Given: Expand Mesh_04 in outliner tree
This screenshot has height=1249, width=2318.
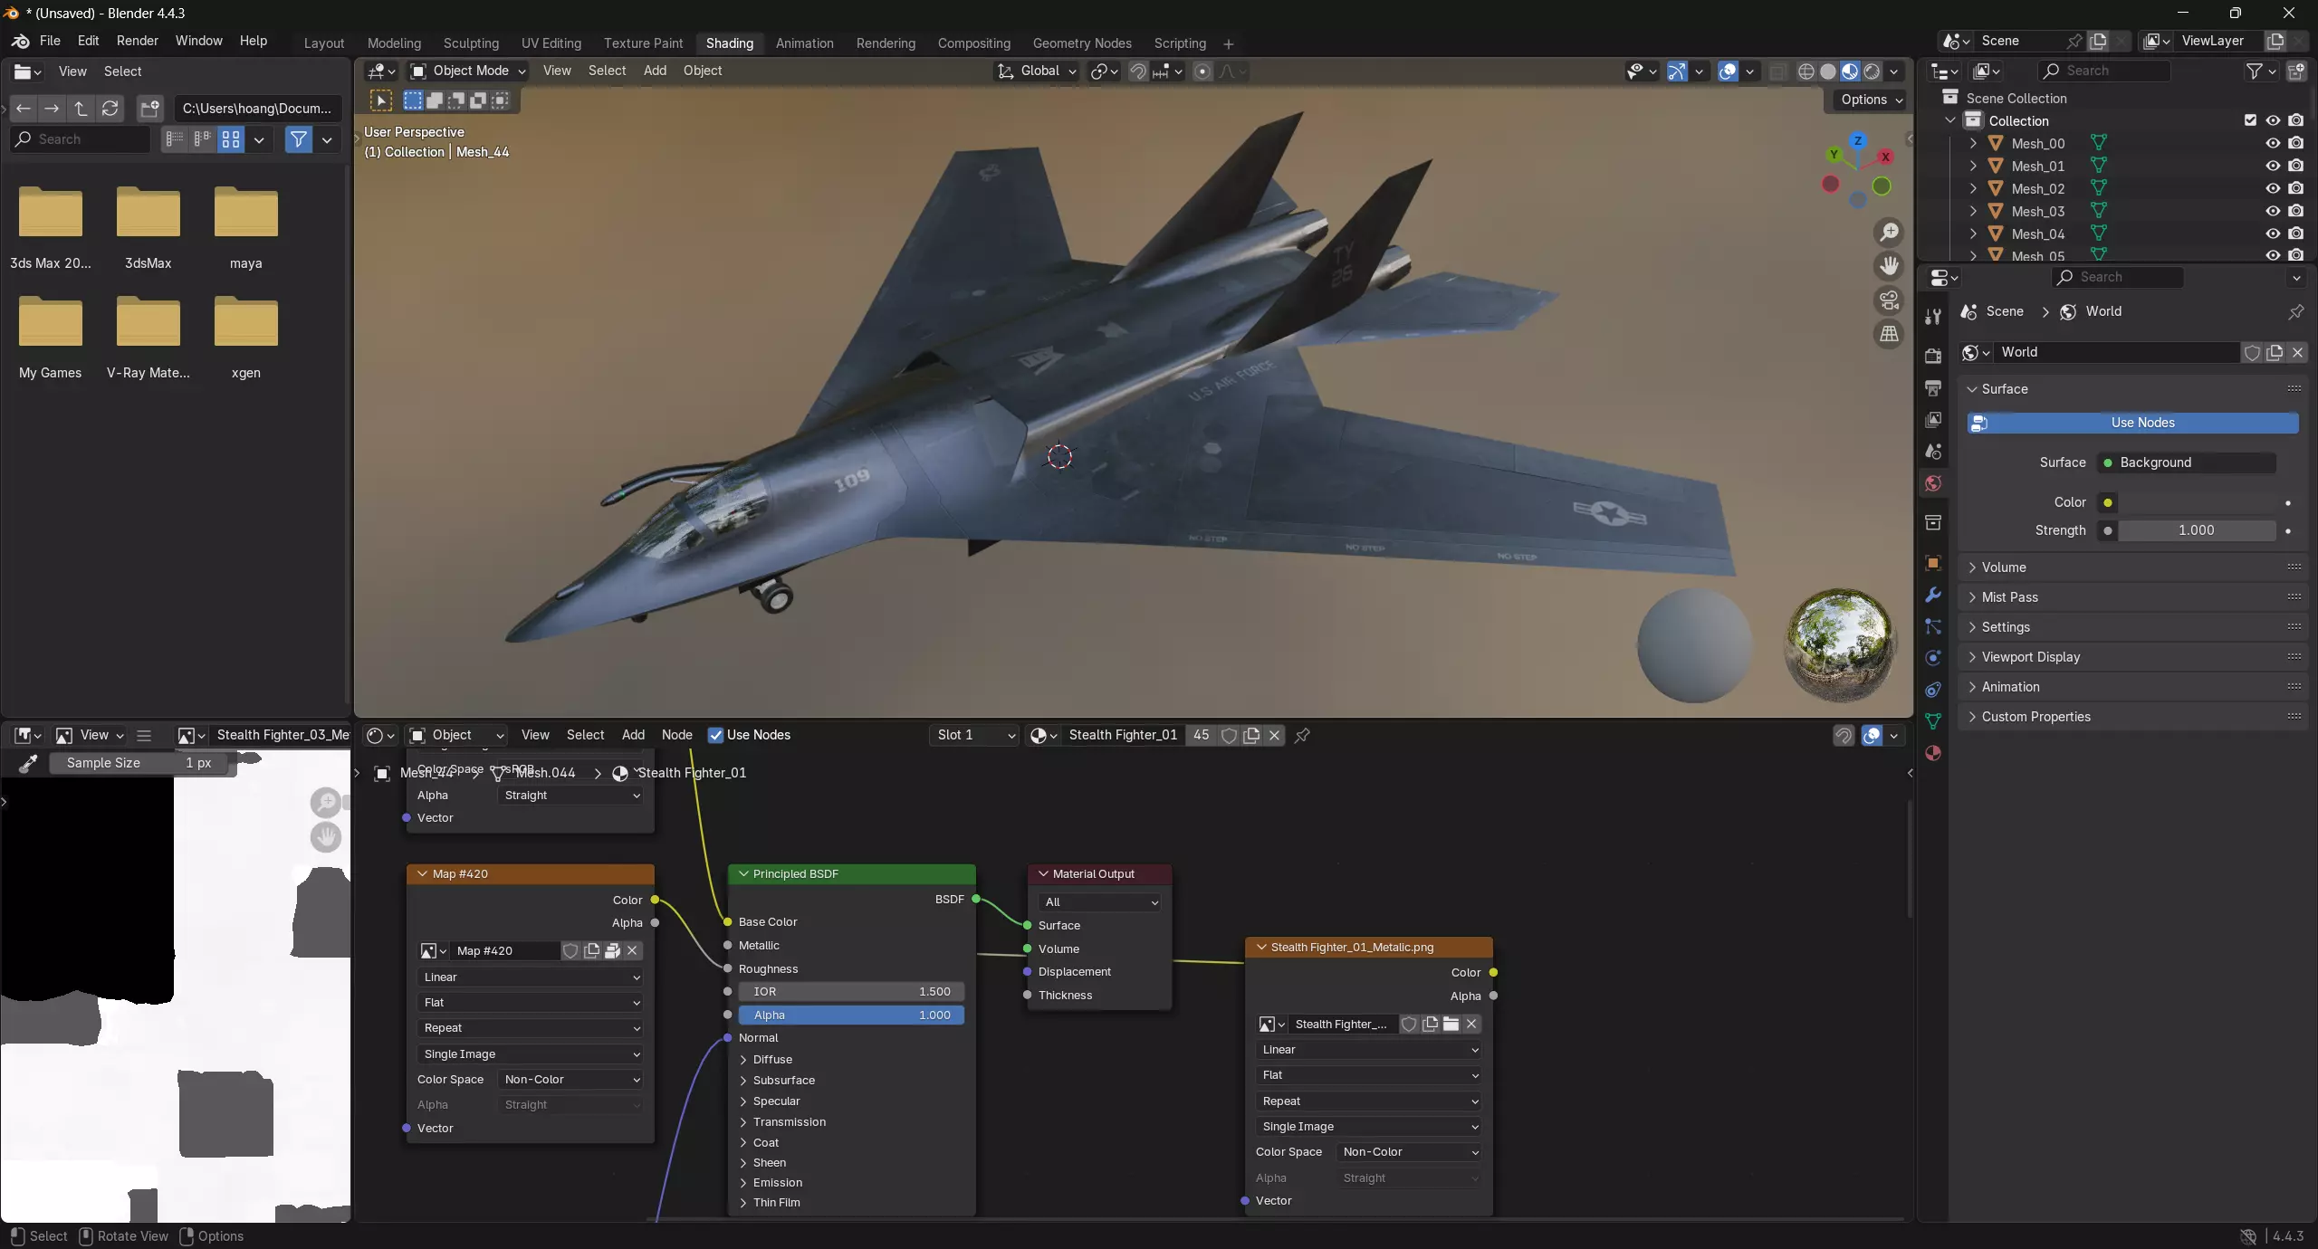Looking at the screenshot, I should tap(1973, 234).
